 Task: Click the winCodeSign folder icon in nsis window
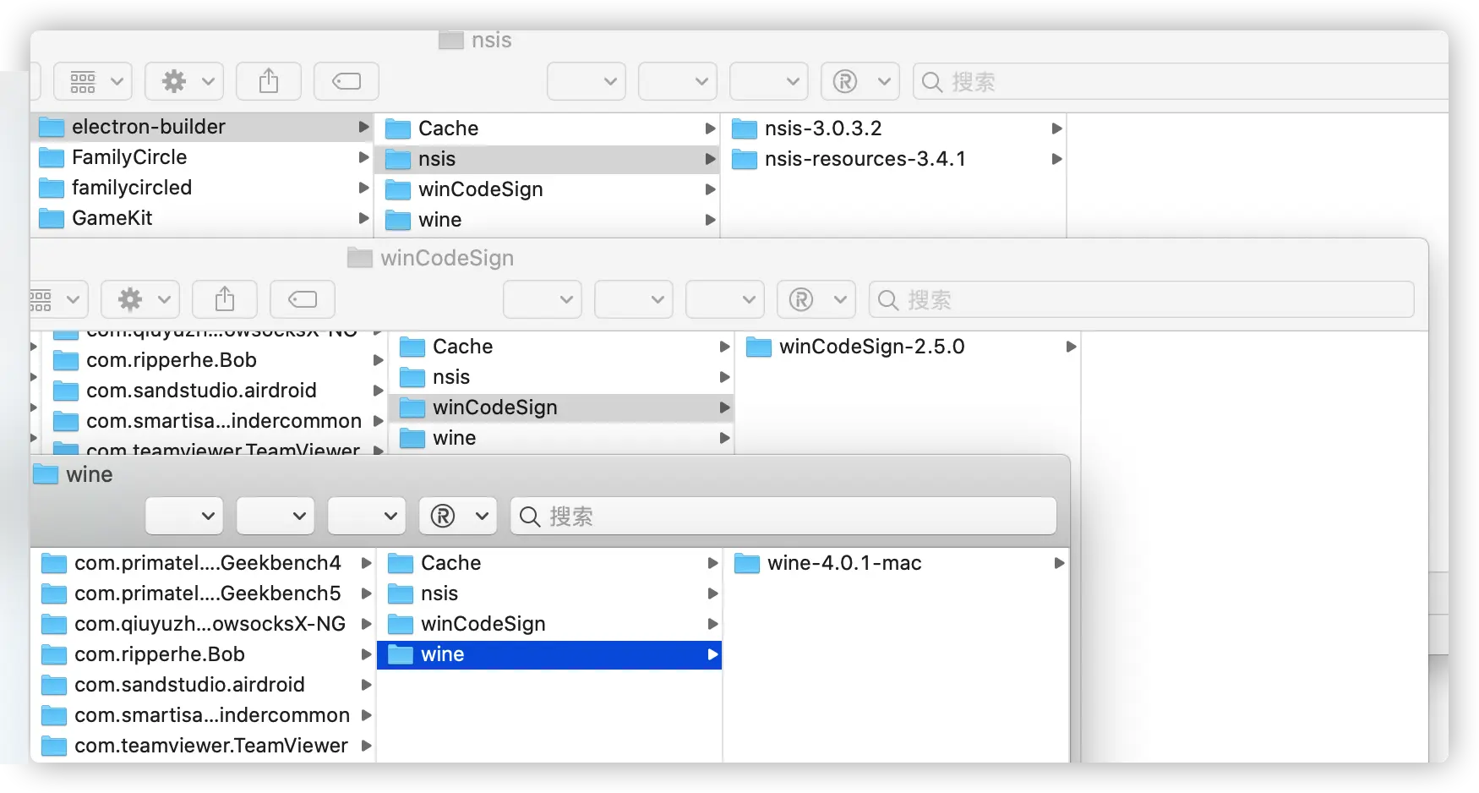(x=398, y=189)
